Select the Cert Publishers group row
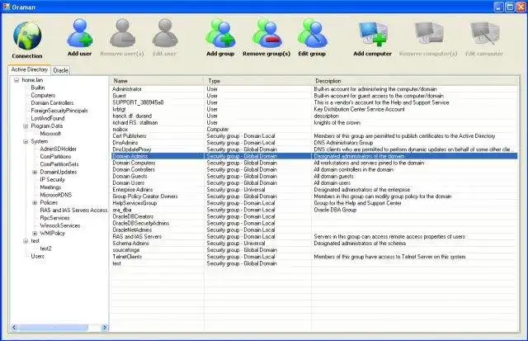 [314, 136]
